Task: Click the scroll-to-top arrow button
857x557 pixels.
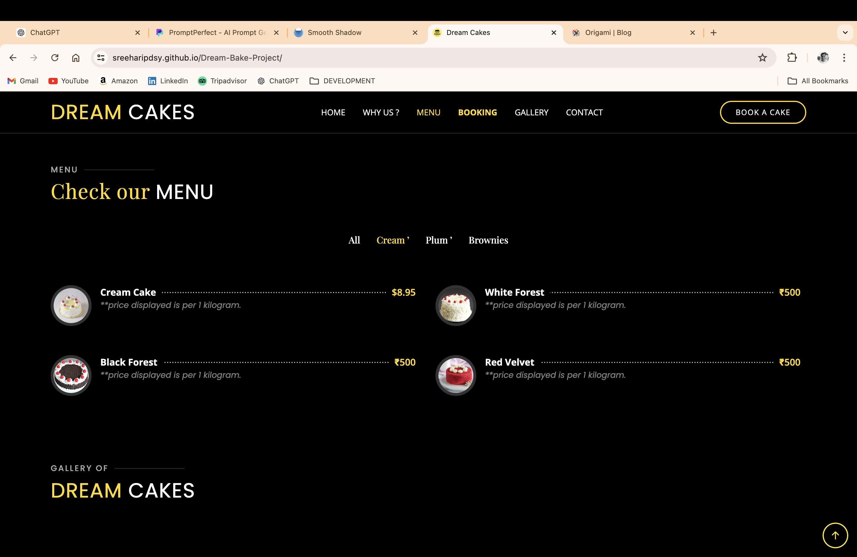Action: click(835, 535)
